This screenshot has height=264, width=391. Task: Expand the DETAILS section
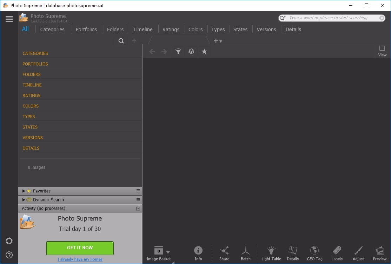(x=31, y=148)
